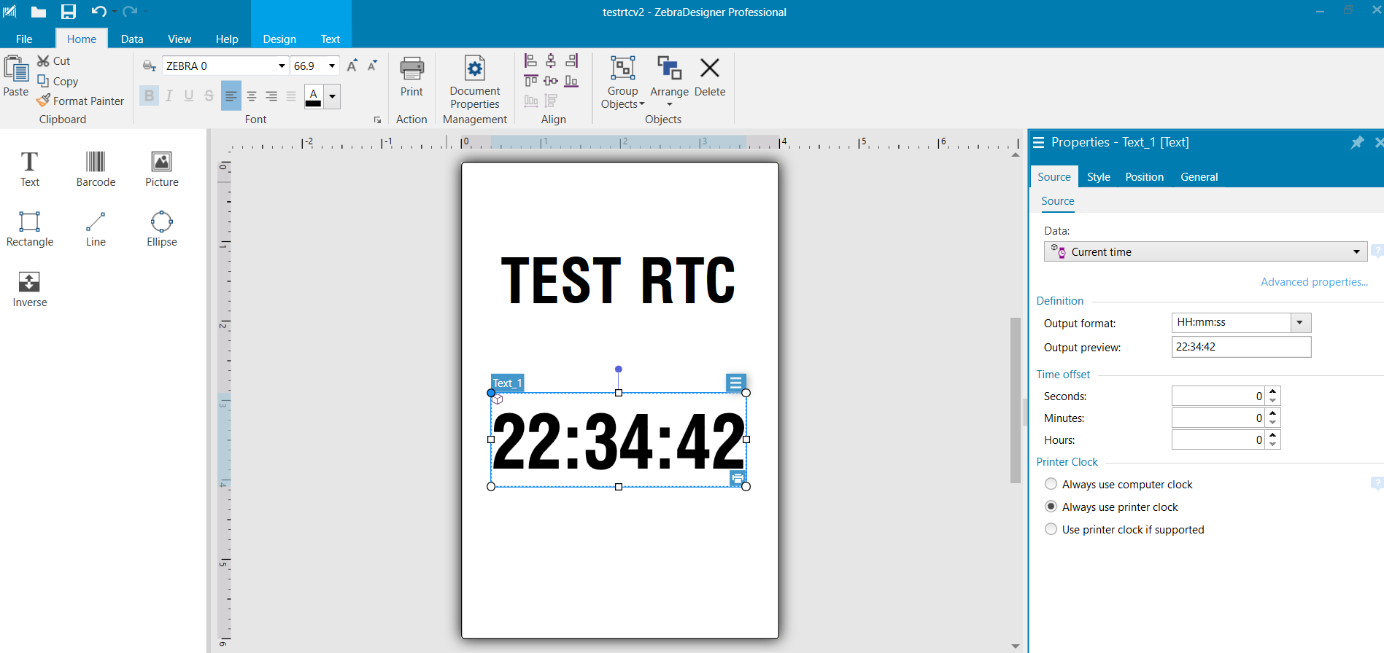Toggle bold formatting

149,95
